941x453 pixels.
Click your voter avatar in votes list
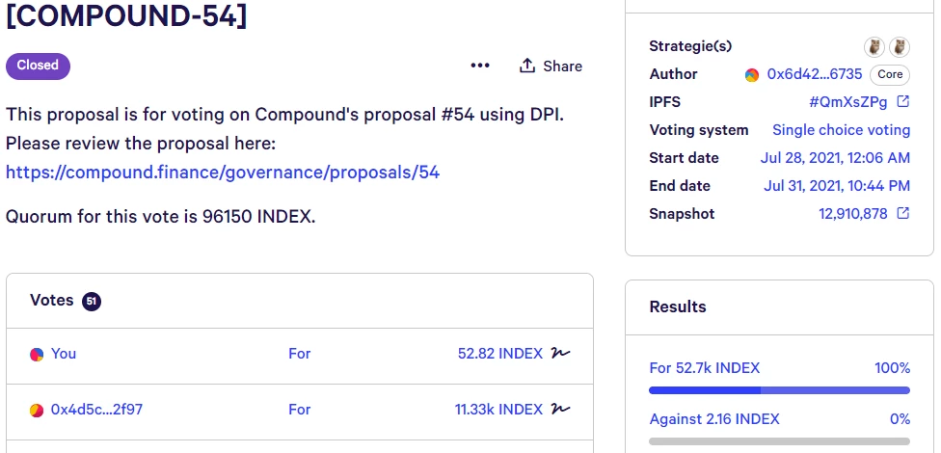click(37, 355)
